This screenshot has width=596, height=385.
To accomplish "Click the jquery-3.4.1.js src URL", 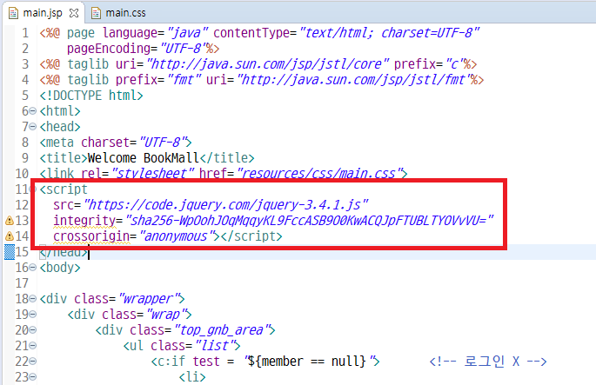I will click(225, 205).
